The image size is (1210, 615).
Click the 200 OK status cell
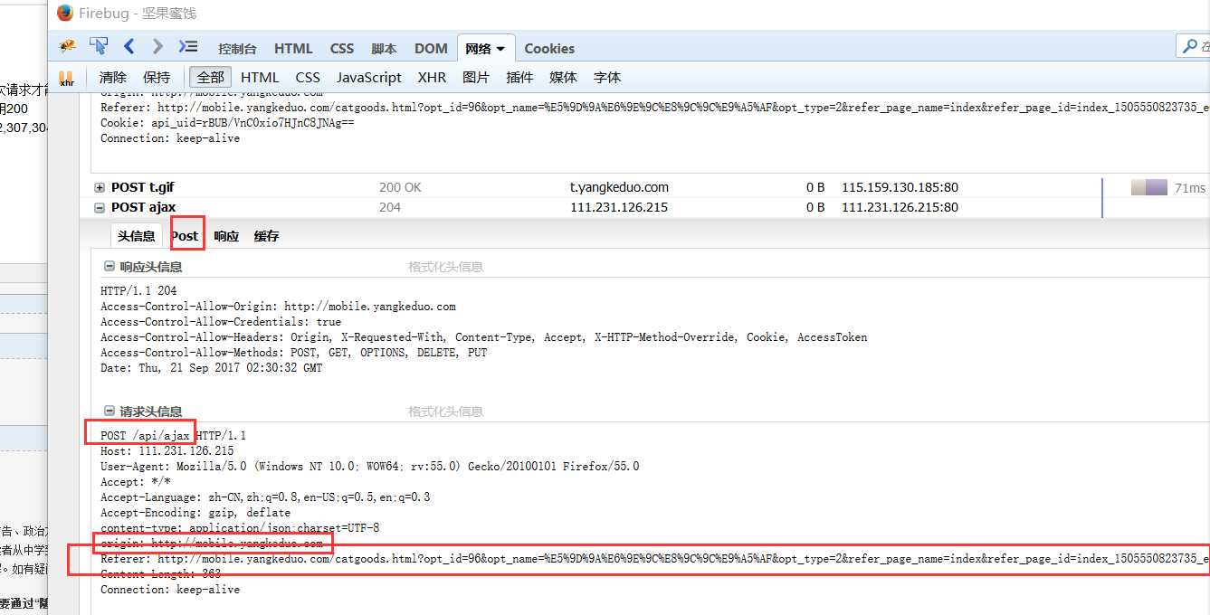point(400,187)
